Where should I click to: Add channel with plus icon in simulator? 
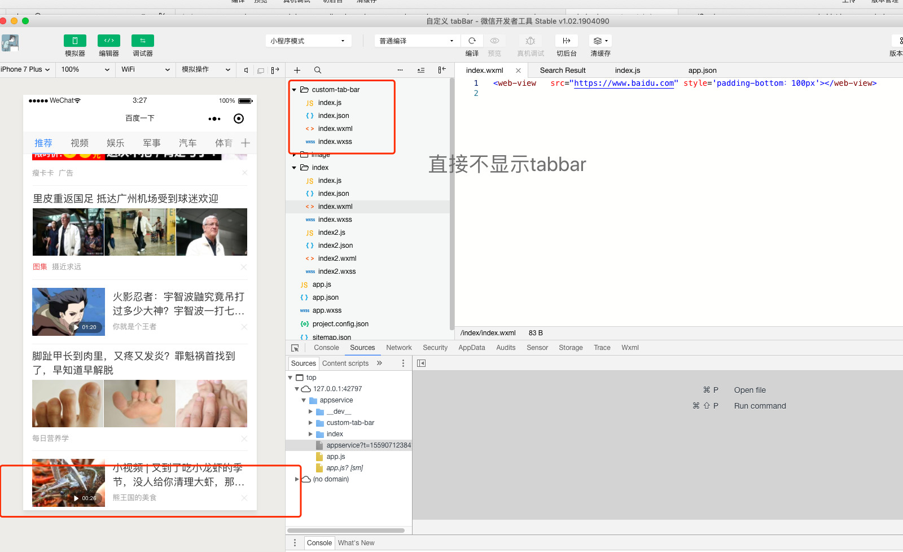pyautogui.click(x=246, y=143)
